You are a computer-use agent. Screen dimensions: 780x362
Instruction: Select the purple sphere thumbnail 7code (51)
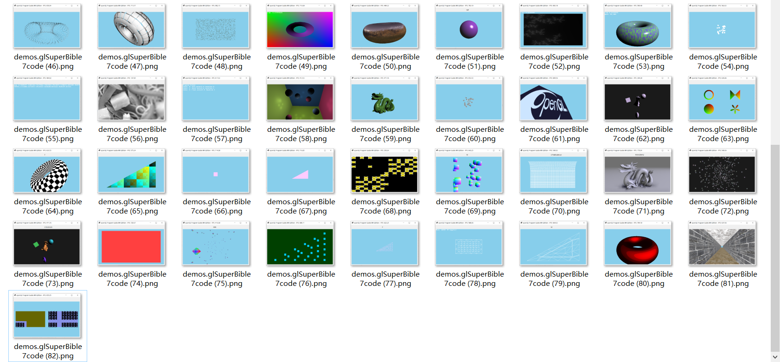tap(469, 29)
